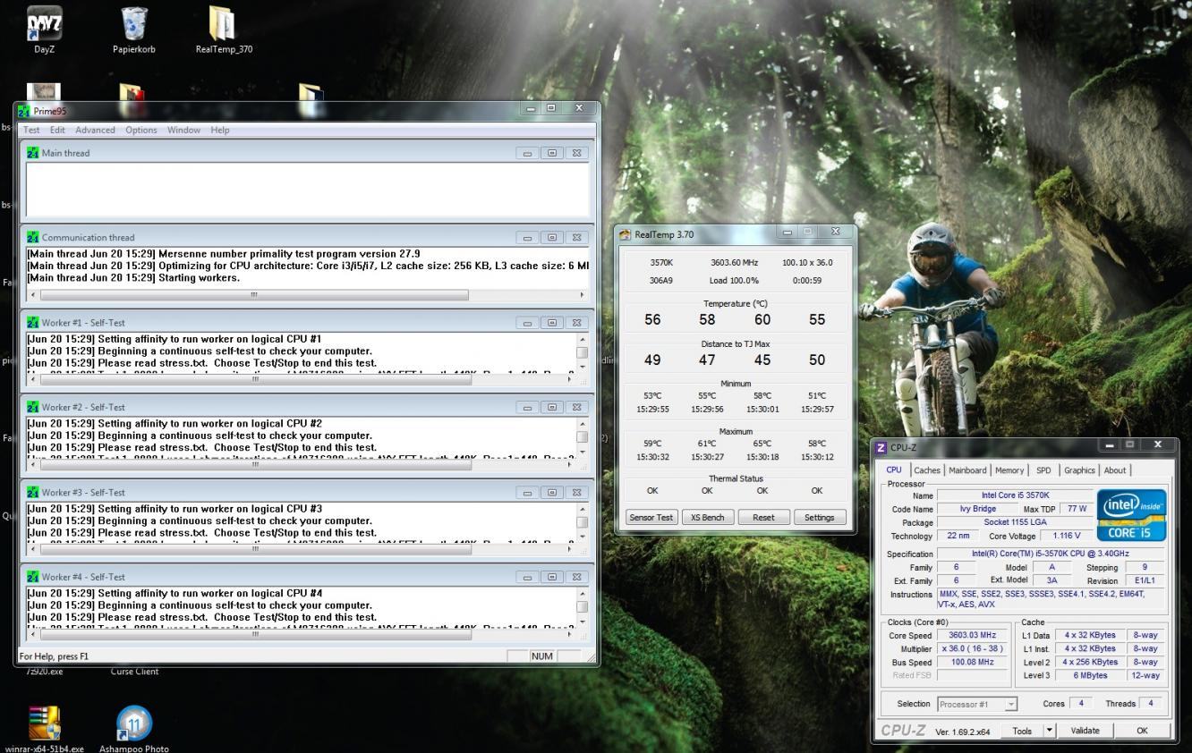Open the Ashampoo Photo desktop shortcut
The height and width of the screenshot is (753, 1192).
pyautogui.click(x=134, y=729)
